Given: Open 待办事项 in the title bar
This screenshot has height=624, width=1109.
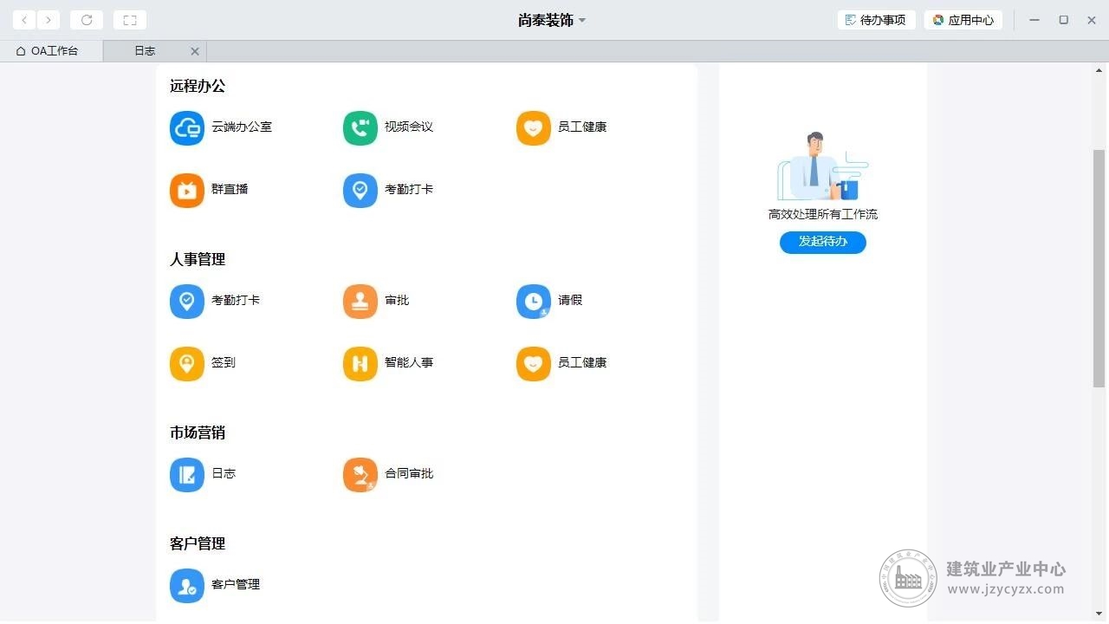Looking at the screenshot, I should click(876, 20).
